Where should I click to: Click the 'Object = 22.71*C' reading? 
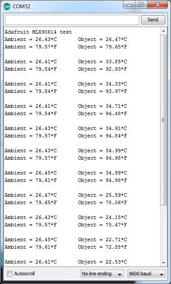(x=103, y=240)
